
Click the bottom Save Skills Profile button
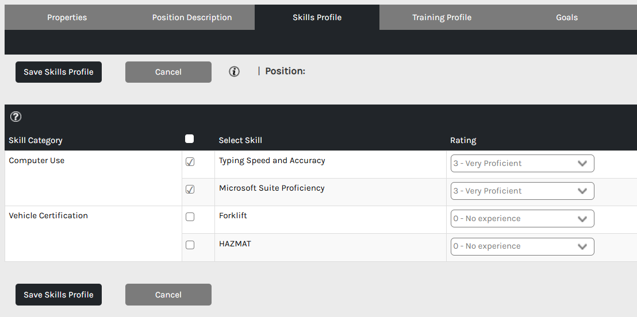(59, 295)
